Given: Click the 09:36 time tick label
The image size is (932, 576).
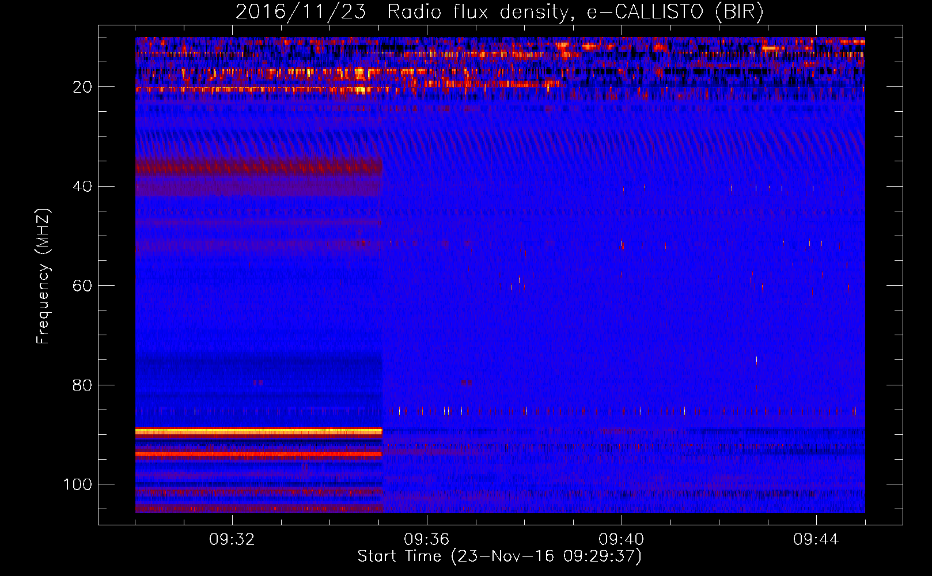Looking at the screenshot, I should click(x=427, y=540).
